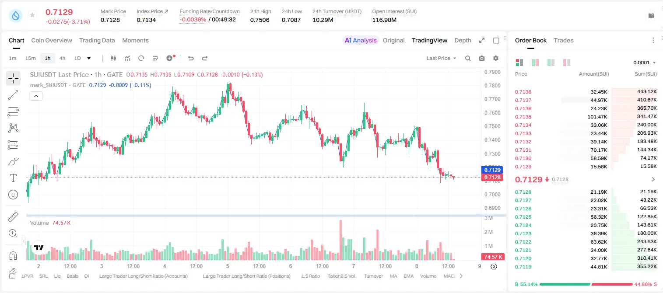Take a chart snapshot with camera icon
This screenshot has width=663, height=293.
(x=482, y=58)
